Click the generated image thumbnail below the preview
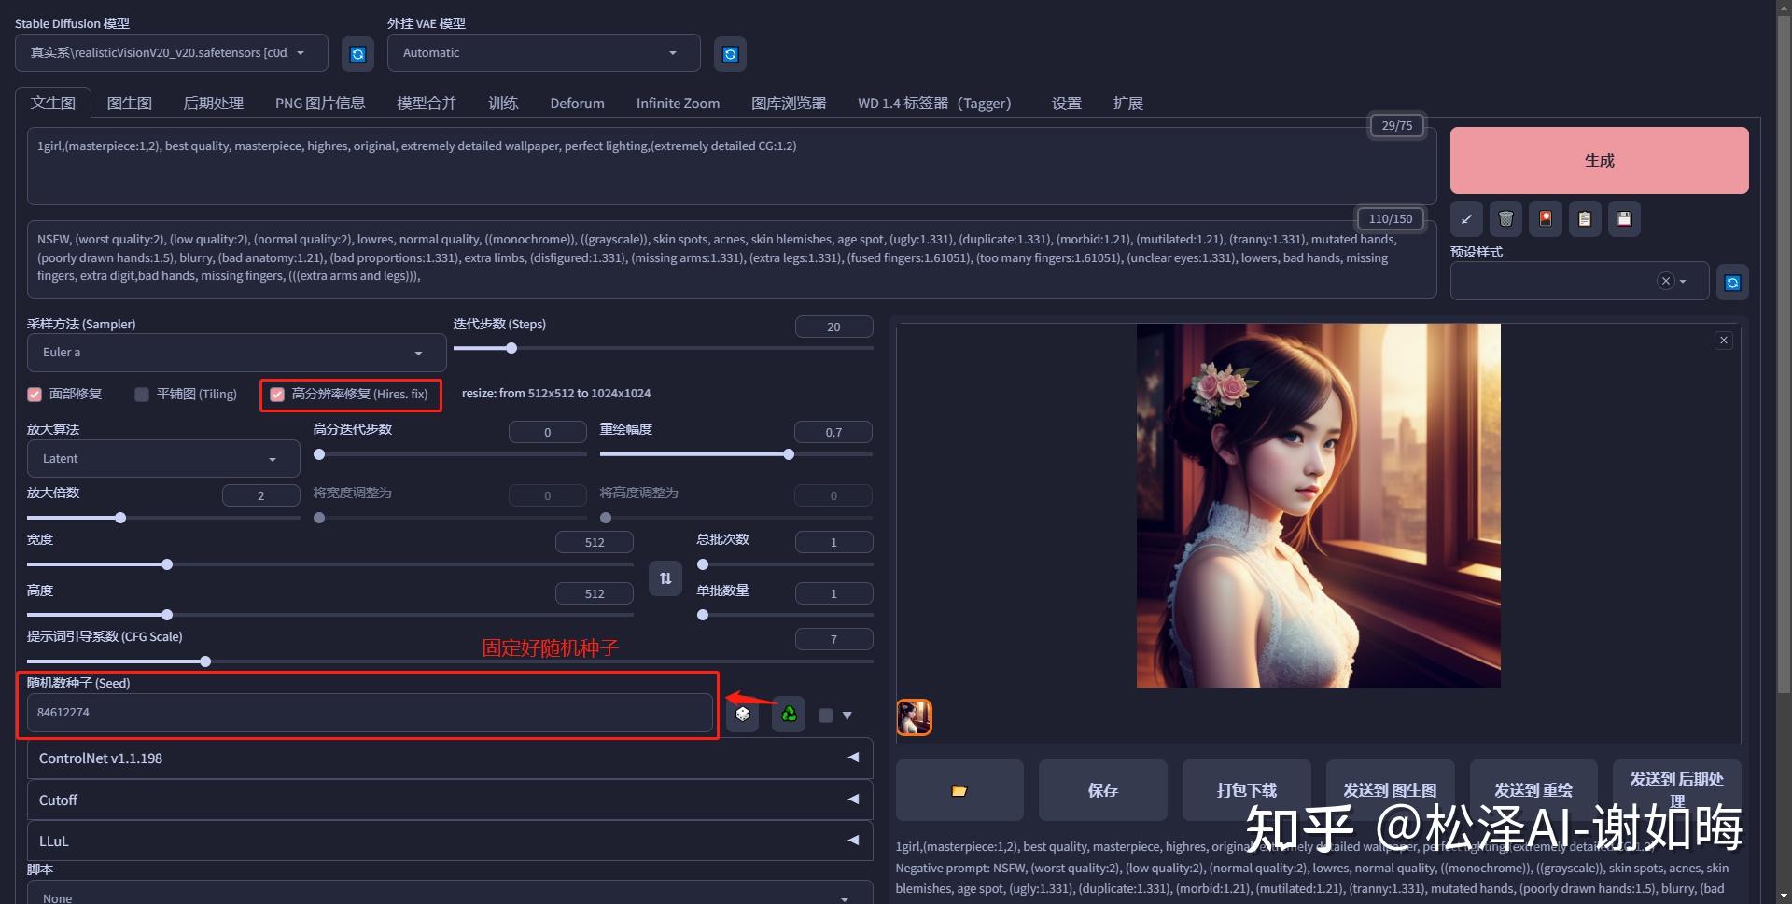This screenshot has height=904, width=1792. pos(913,716)
